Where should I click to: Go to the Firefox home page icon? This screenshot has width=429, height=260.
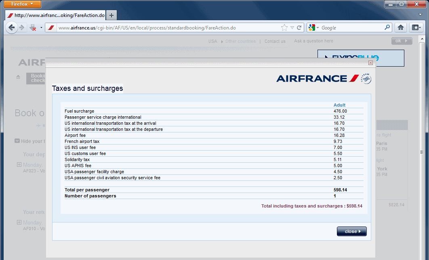coord(401,27)
